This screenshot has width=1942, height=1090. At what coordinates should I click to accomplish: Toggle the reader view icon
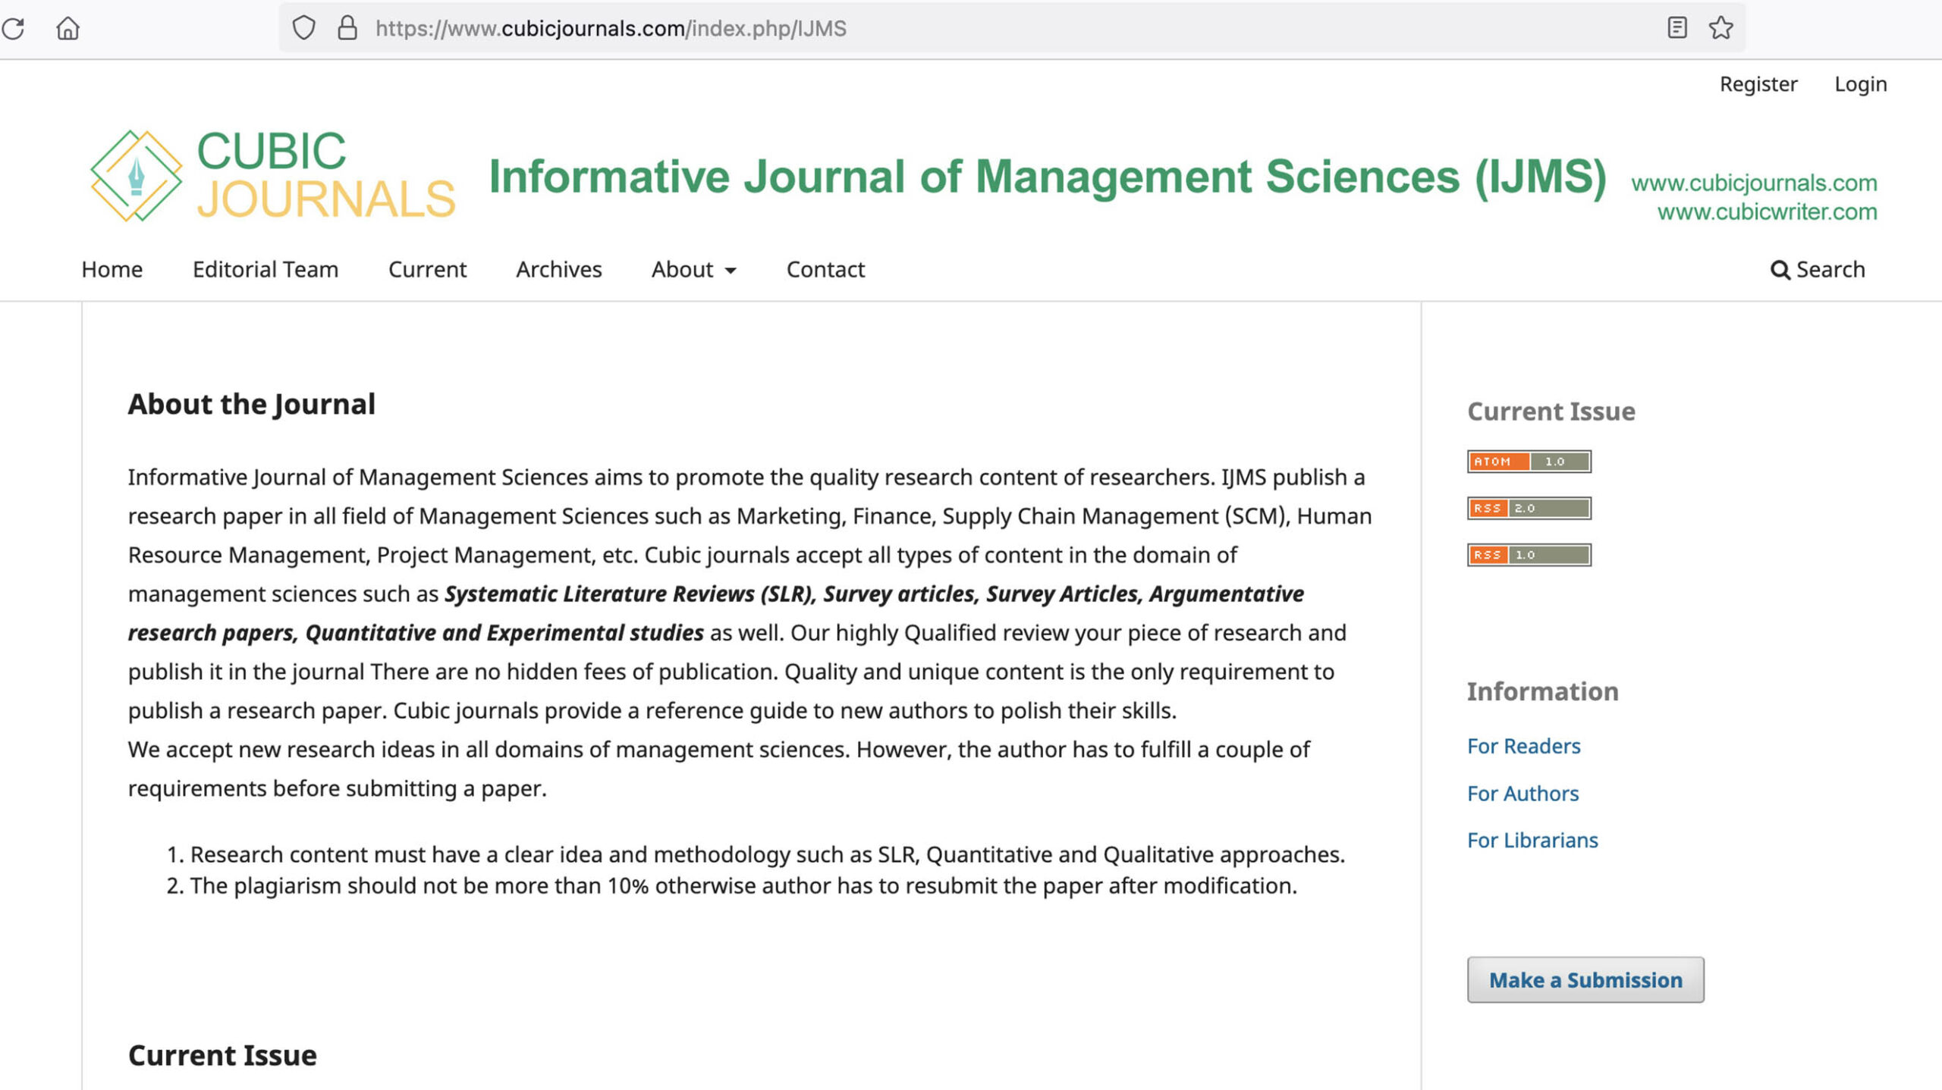point(1676,28)
